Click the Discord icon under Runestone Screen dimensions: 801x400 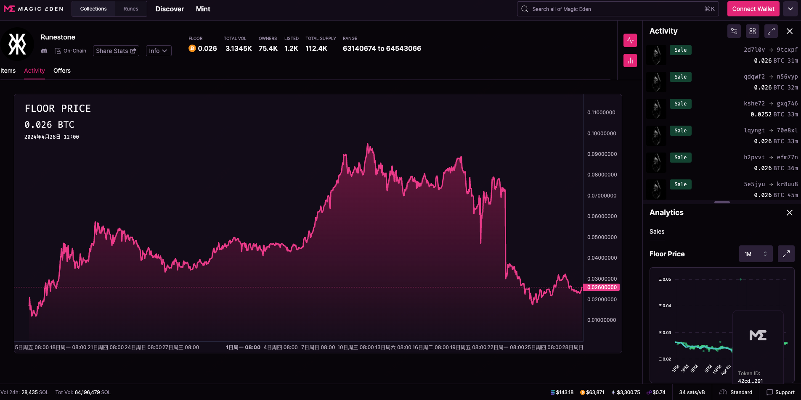click(44, 51)
